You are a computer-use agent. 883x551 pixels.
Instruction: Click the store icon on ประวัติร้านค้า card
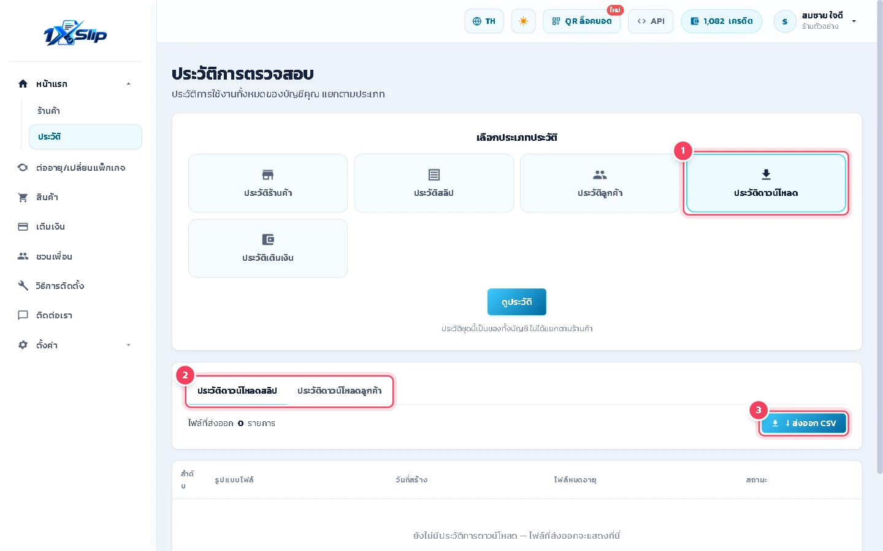[268, 175]
